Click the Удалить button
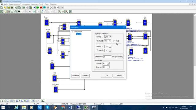This screenshot has height=110, width=196. tap(85, 75)
